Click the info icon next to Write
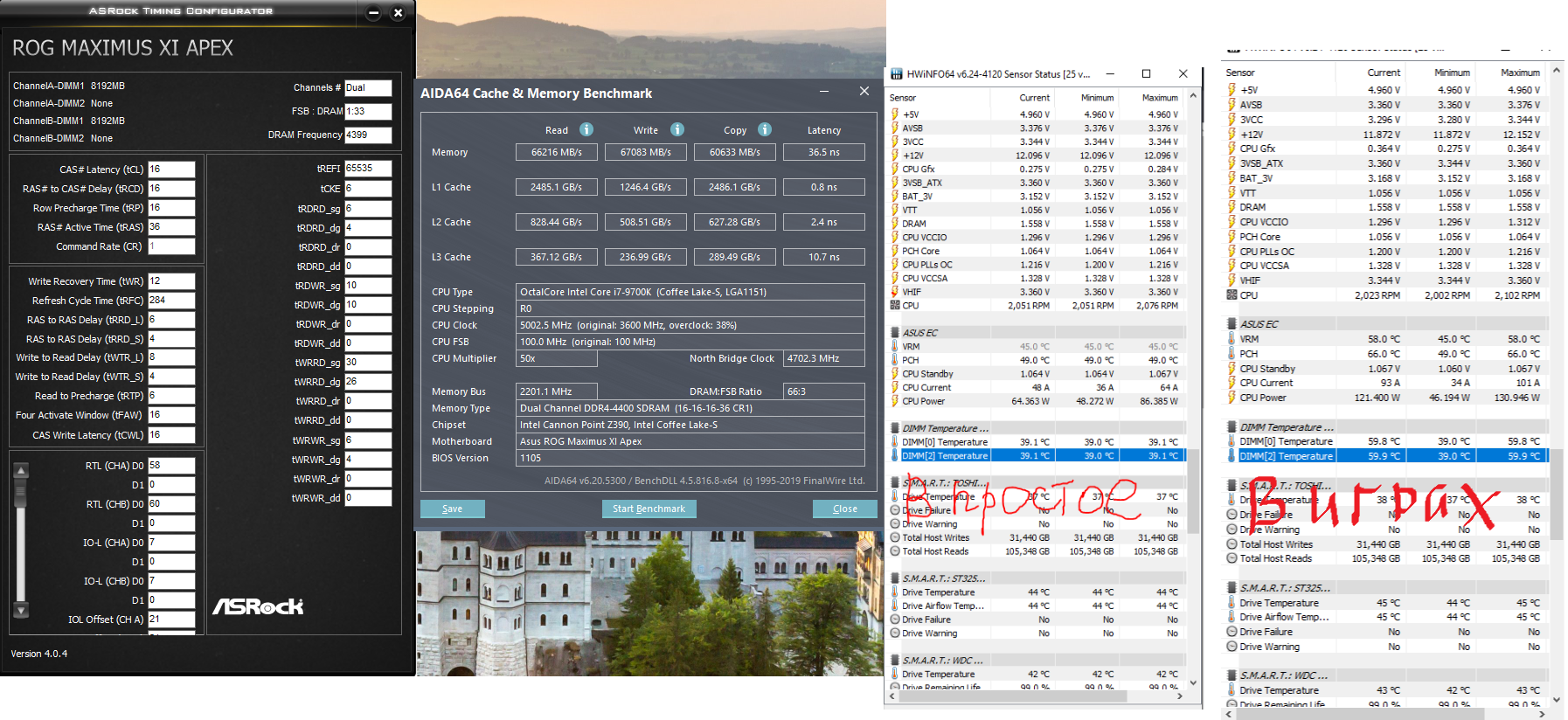The width and height of the screenshot is (1568, 720). tap(677, 129)
